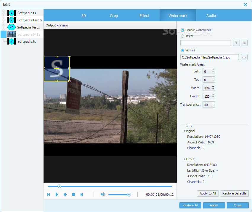Click the watermark text input field
This screenshot has width=252, height=212.
coord(206,43)
